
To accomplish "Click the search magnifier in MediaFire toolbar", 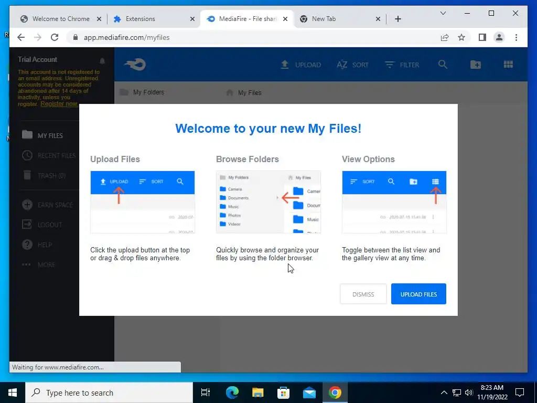I will point(443,65).
